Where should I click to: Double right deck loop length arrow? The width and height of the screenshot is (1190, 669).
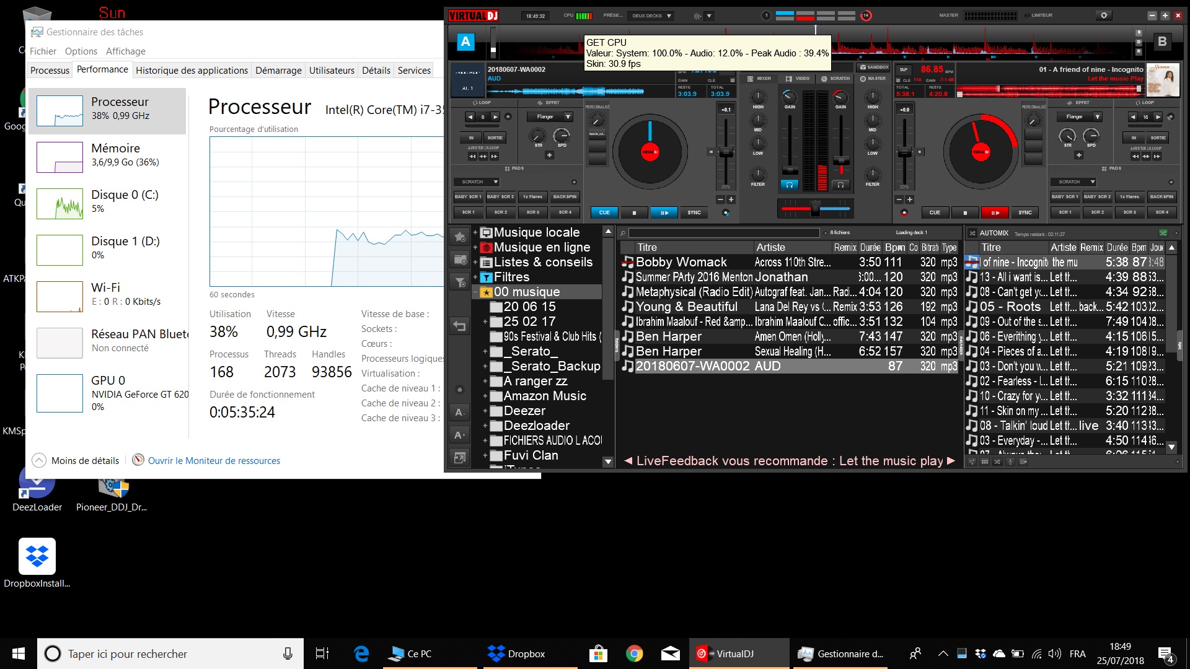tap(1157, 116)
